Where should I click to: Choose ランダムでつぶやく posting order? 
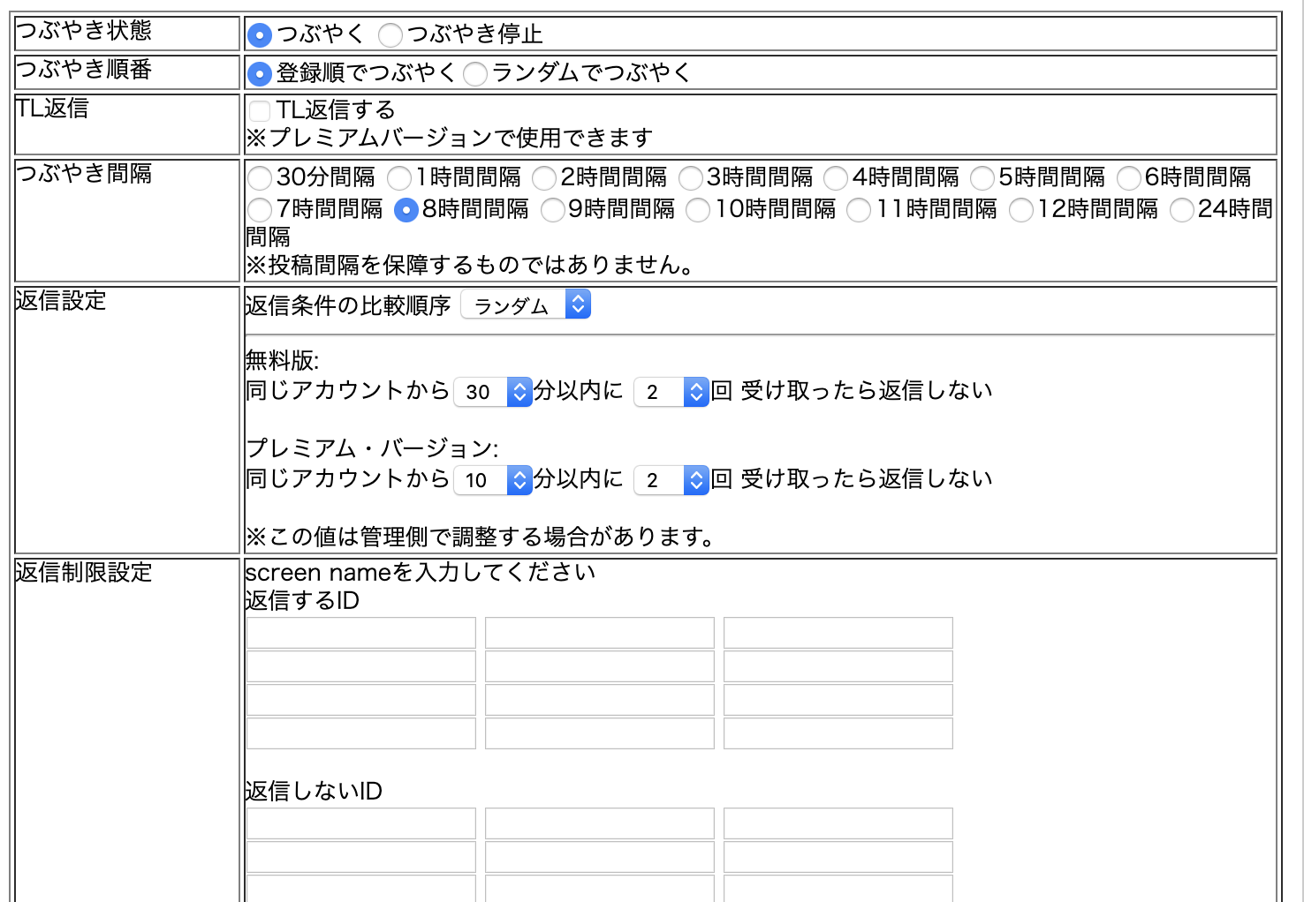tap(475, 74)
